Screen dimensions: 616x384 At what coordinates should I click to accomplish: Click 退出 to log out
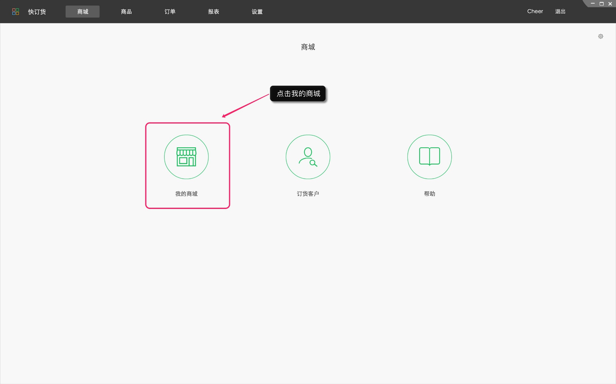560,11
